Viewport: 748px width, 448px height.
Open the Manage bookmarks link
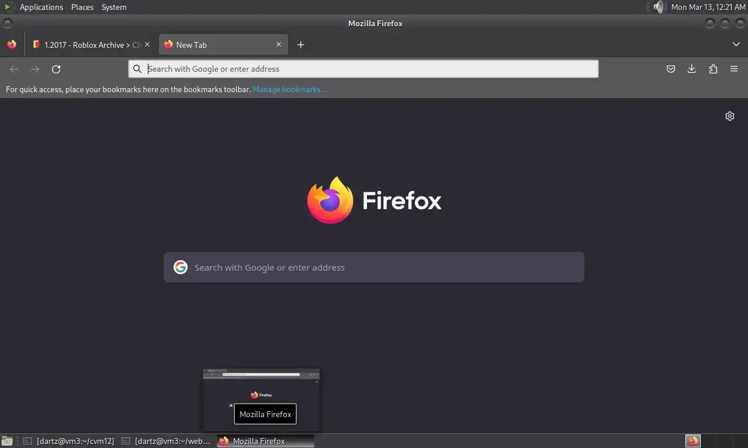point(290,89)
